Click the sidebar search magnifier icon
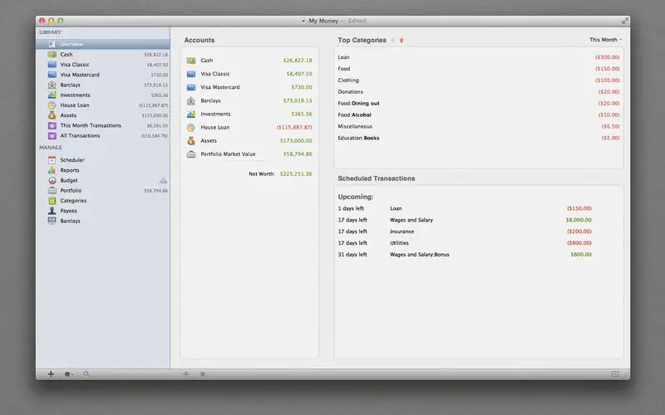 (x=86, y=374)
